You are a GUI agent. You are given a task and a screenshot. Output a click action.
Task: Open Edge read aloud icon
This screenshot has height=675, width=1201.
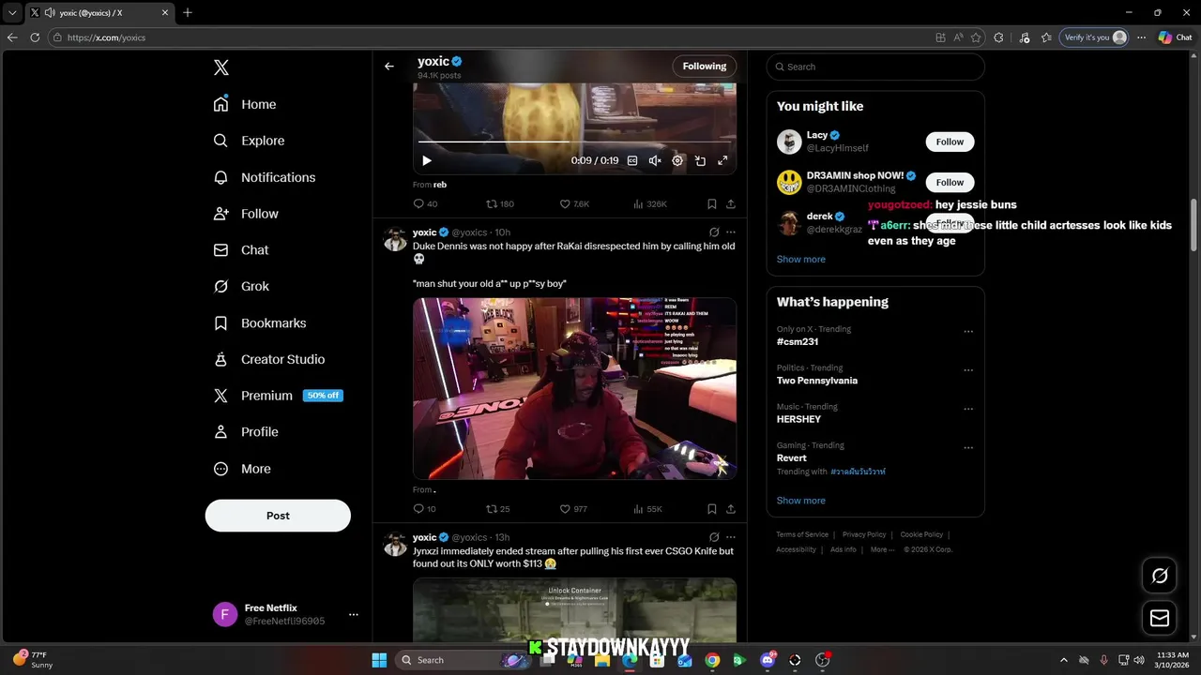[x=958, y=37]
